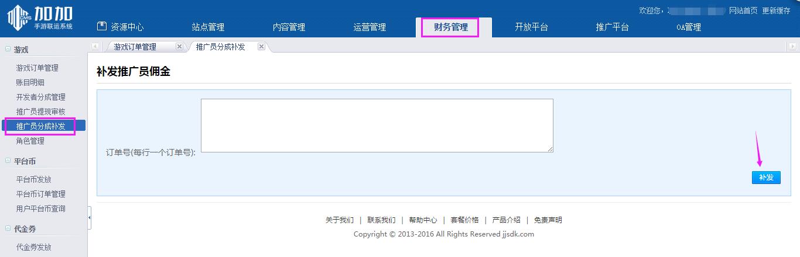Click the 更新缓存 header link
Image resolution: width=800 pixels, height=257 pixels.
(777, 11)
